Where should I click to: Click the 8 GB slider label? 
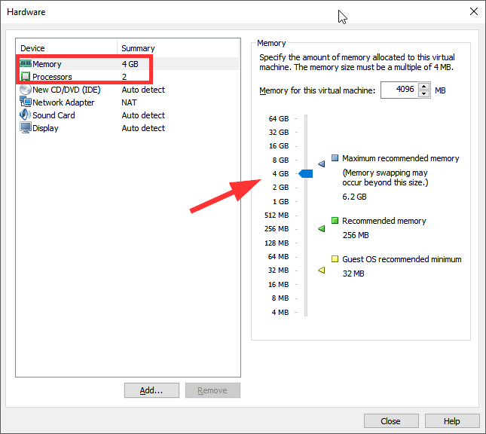coord(280,160)
